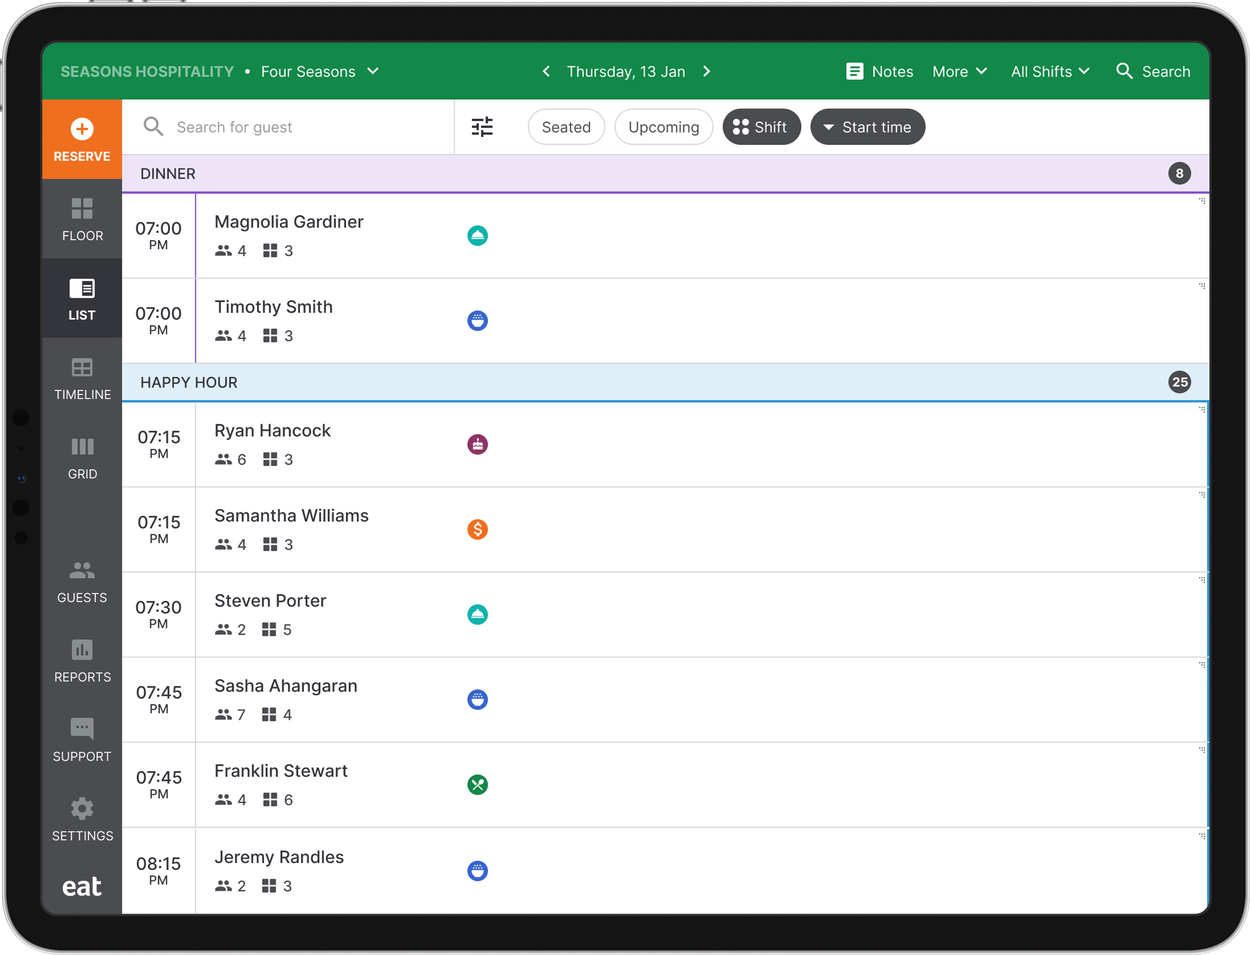Toggle the Shift grouping filter

[762, 127]
